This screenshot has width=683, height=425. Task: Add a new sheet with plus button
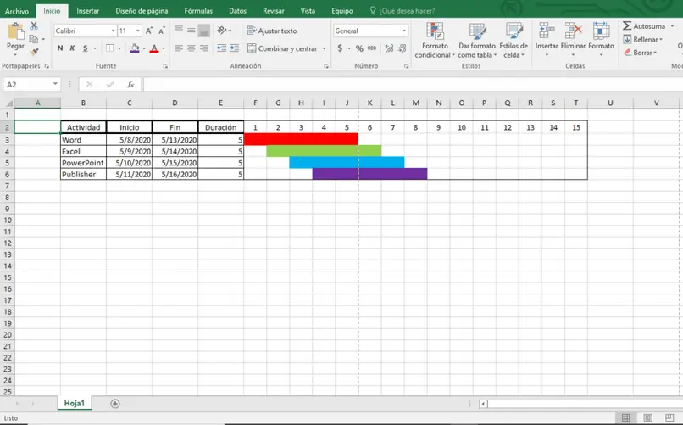coord(115,404)
